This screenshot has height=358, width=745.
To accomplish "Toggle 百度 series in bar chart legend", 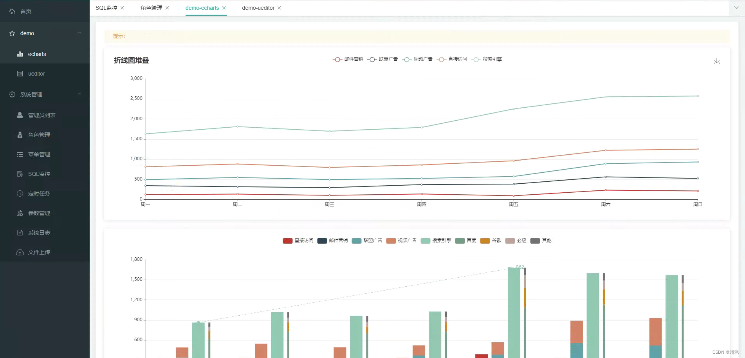I will [x=466, y=240].
